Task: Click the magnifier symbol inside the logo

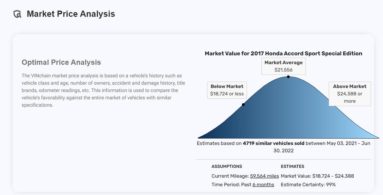Action: coord(18,15)
